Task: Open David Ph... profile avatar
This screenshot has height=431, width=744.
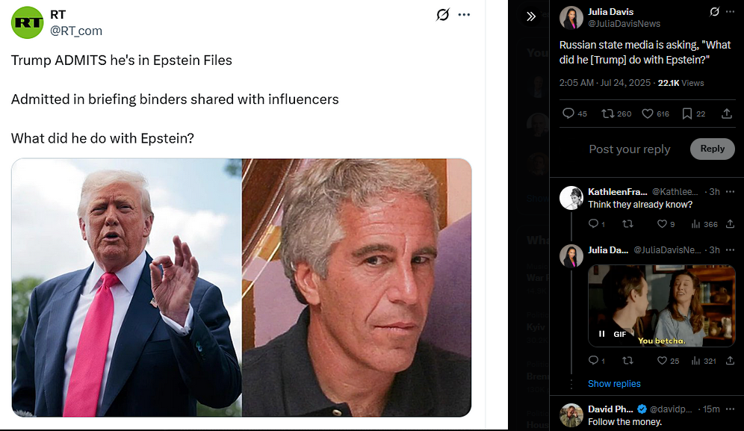Action: [x=571, y=415]
